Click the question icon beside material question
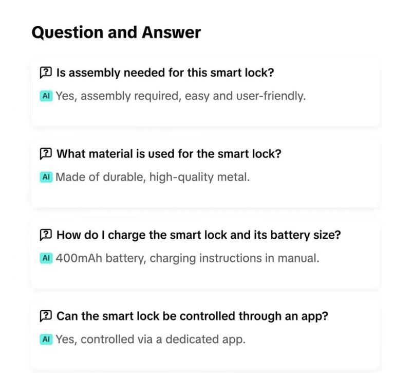Viewport: 411px width, 373px height. tap(46, 154)
